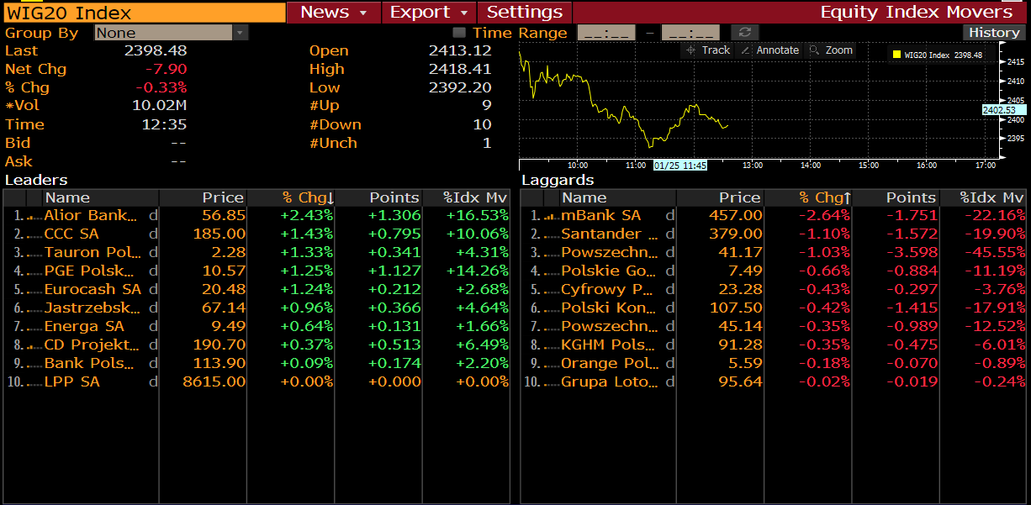Click the History button
Image resolution: width=1031 pixels, height=505 pixels.
point(994,33)
